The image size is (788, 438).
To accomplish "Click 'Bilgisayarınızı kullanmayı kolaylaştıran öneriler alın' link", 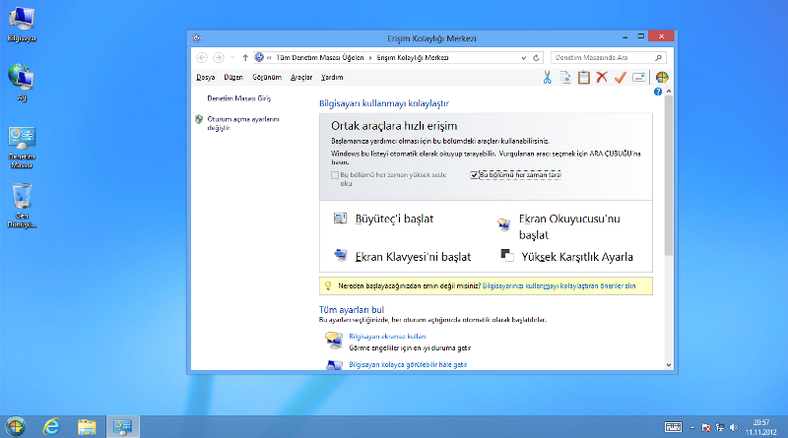I will click(x=558, y=285).
